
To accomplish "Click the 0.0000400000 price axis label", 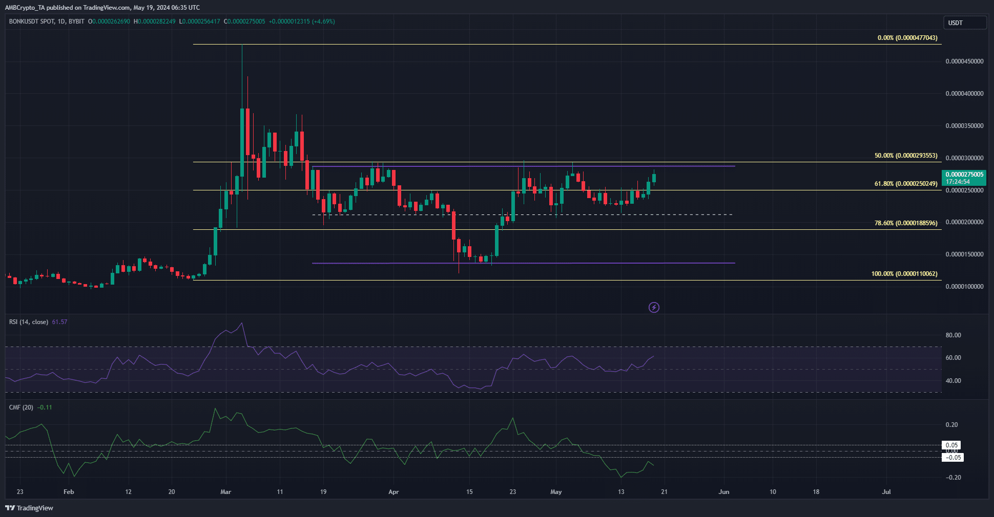I will coord(964,94).
